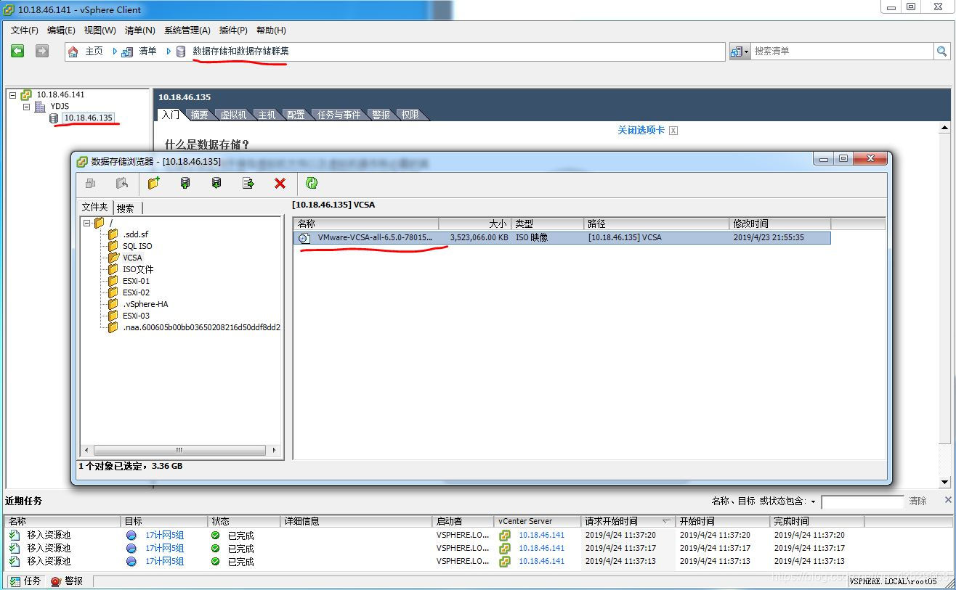This screenshot has width=956, height=590.
Task: Switch to the 权限 tab
Action: (x=410, y=115)
